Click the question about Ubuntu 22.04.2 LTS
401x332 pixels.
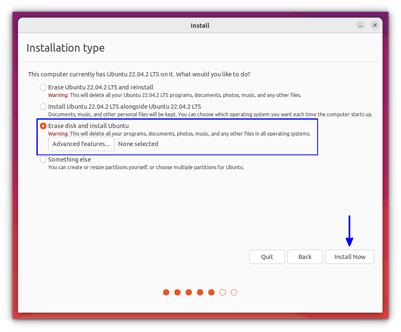click(139, 74)
